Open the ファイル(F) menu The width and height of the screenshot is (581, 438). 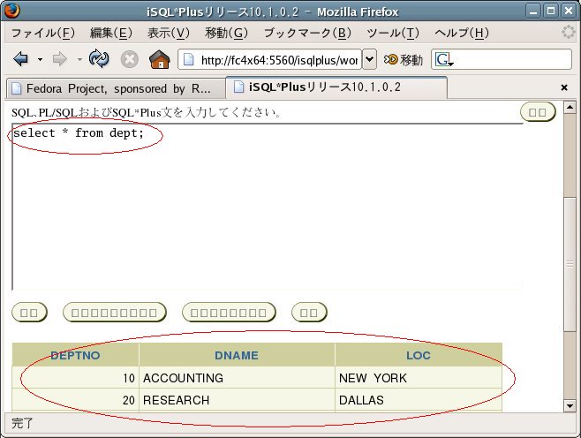click(x=43, y=33)
